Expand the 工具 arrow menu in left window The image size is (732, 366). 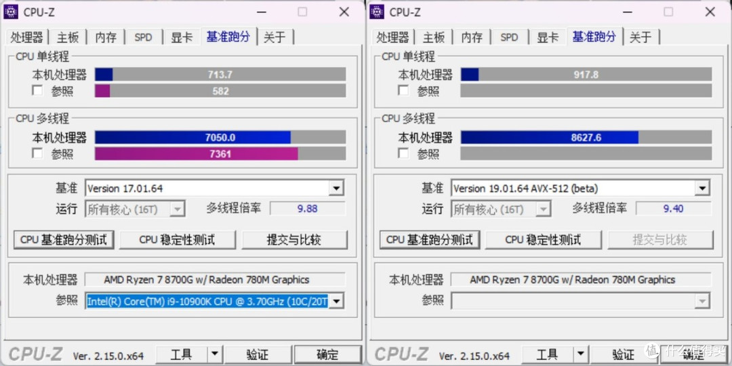click(x=214, y=354)
